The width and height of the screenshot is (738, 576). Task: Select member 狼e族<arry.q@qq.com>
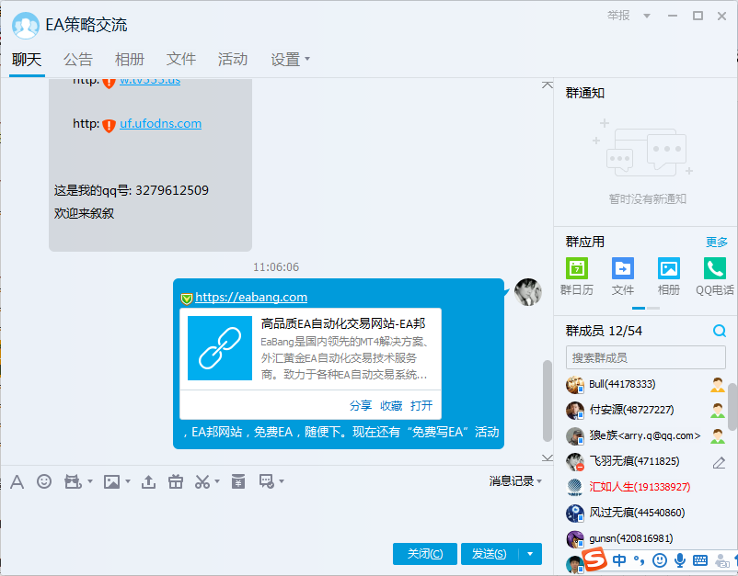click(x=645, y=436)
